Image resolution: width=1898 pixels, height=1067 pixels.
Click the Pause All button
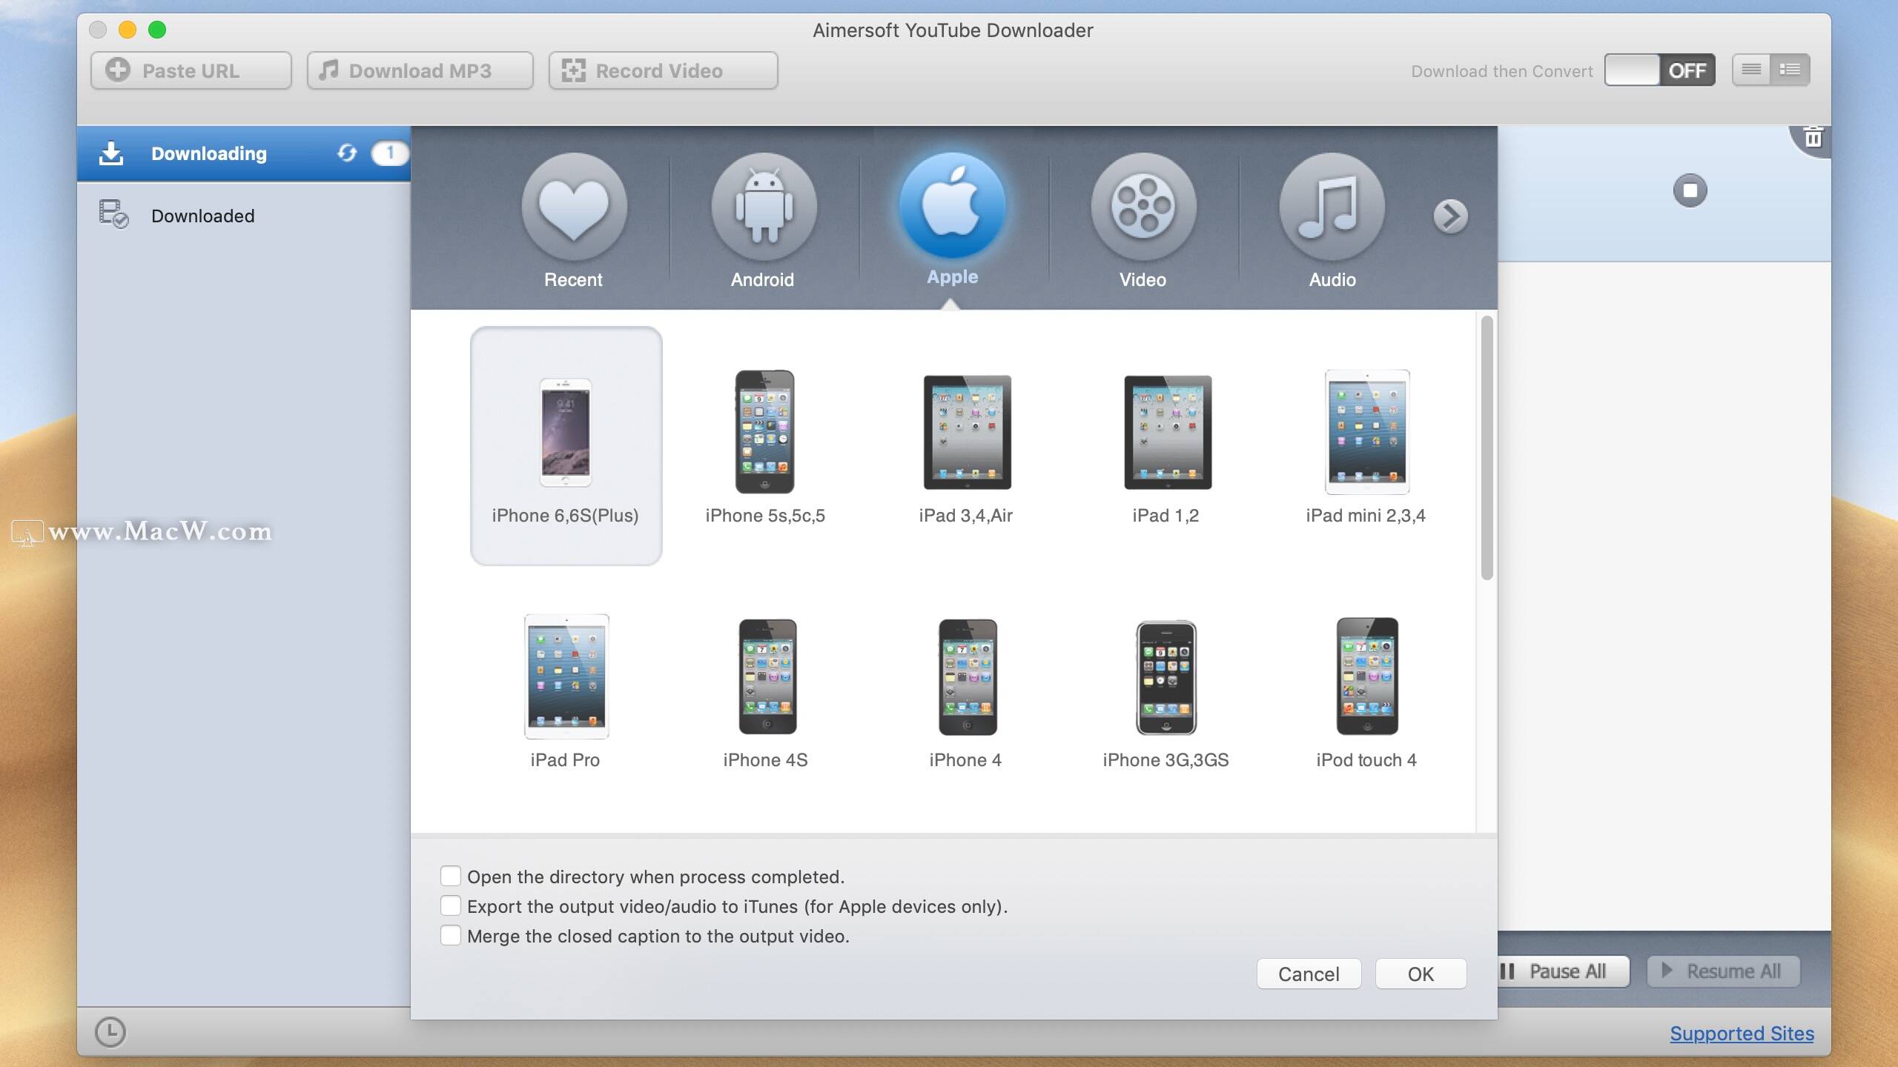point(1564,971)
